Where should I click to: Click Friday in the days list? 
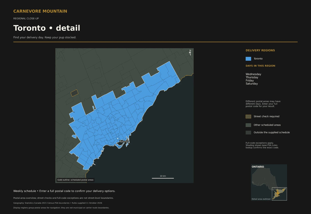(250, 80)
